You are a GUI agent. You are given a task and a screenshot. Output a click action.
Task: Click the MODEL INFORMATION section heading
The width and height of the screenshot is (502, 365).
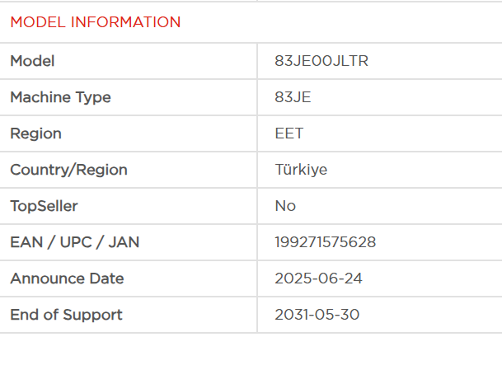coord(95,22)
